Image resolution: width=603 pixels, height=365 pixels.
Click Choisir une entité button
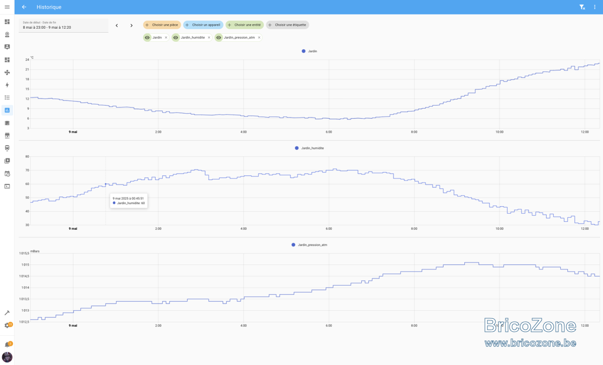(244, 25)
